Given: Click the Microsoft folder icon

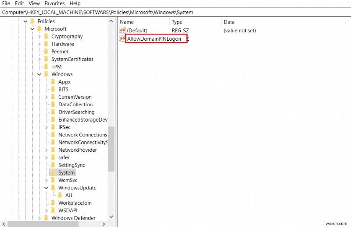Looking at the screenshot, I should pyautogui.click(x=39, y=29).
